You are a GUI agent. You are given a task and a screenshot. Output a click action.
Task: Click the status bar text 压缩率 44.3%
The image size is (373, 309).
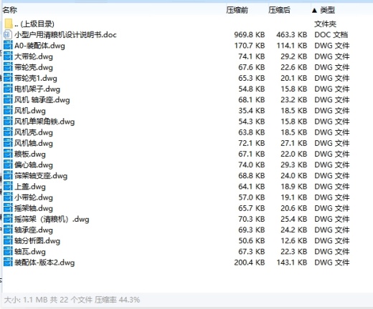point(117,300)
